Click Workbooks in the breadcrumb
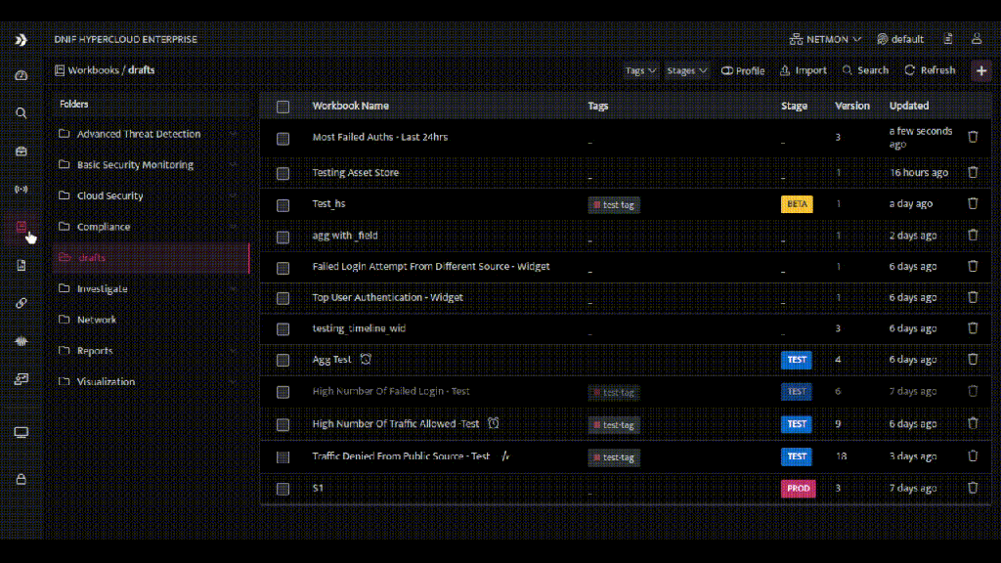The image size is (1001, 563). point(93,70)
